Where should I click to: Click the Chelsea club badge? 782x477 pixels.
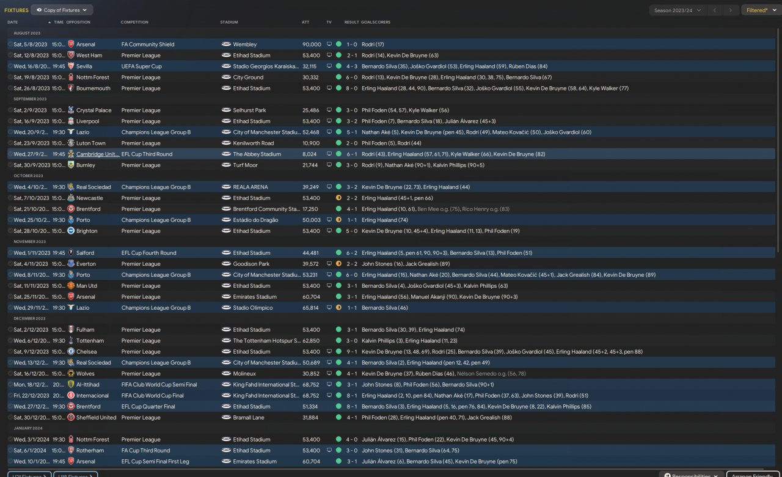click(x=71, y=352)
